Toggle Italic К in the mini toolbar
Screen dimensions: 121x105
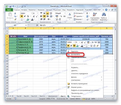click(x=71, y=46)
